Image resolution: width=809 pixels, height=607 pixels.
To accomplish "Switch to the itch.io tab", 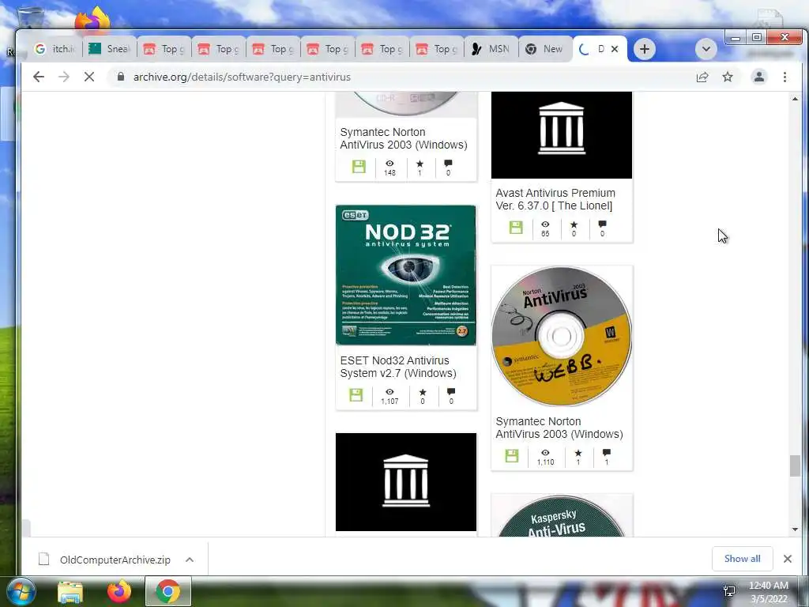I will (55, 49).
